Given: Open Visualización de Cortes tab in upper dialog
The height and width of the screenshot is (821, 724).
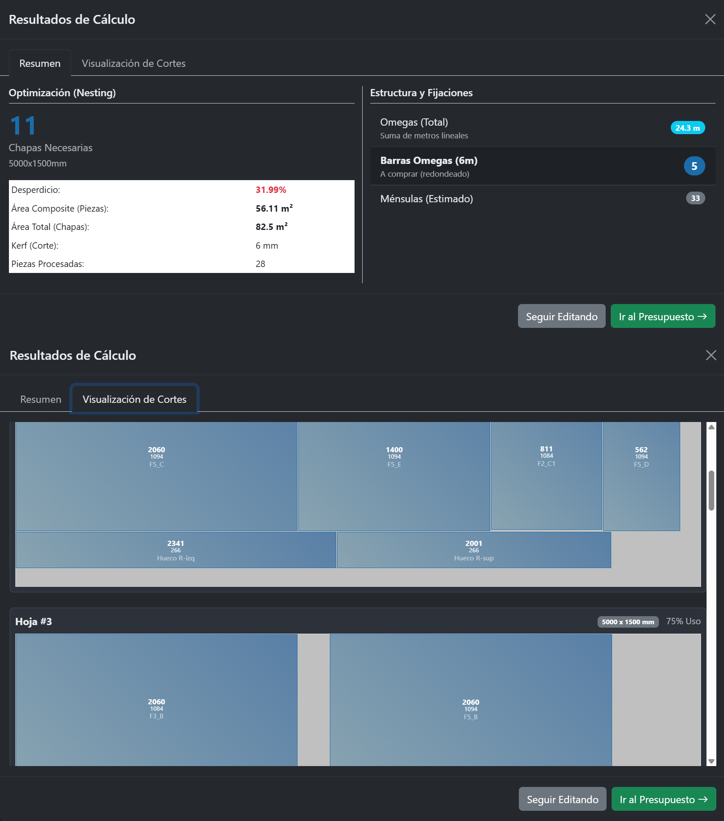Looking at the screenshot, I should [134, 63].
